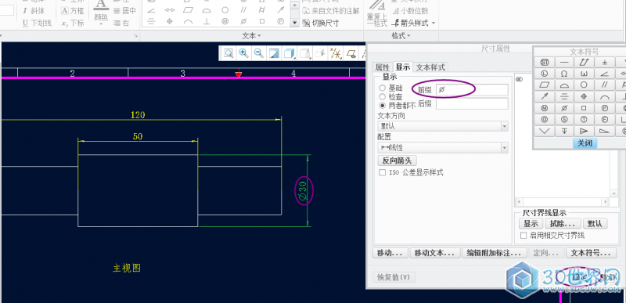Choose the parallelism symbol in text symbols
The width and height of the screenshot is (626, 303).
click(605, 85)
